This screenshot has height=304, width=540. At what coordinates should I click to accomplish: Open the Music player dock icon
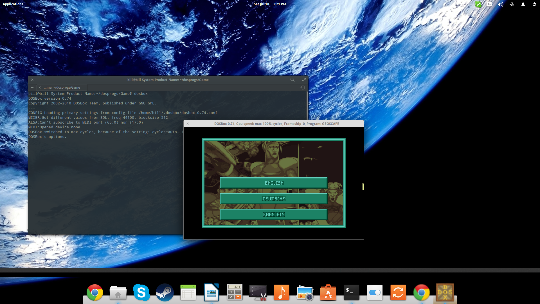click(282, 293)
